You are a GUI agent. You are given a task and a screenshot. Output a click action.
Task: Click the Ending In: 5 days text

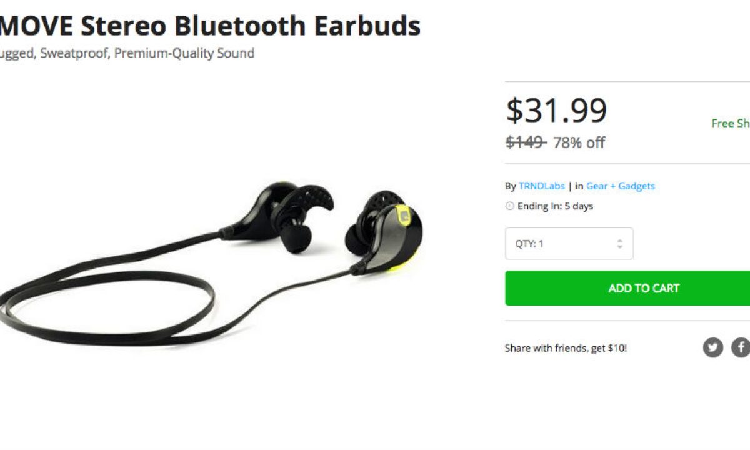(555, 206)
